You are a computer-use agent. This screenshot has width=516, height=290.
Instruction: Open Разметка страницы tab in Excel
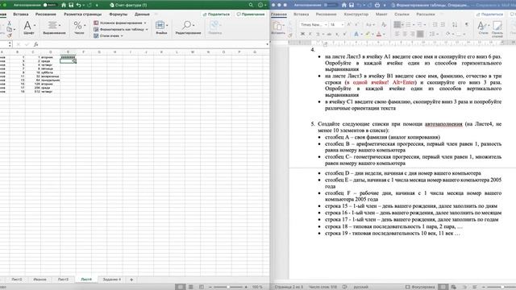click(82, 14)
